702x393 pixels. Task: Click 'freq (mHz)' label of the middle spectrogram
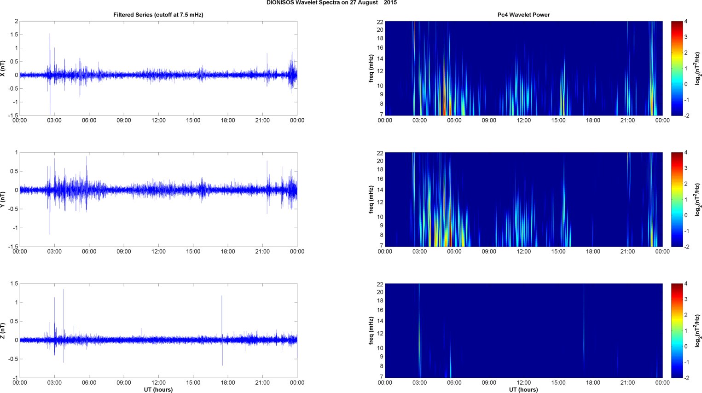[x=371, y=199]
